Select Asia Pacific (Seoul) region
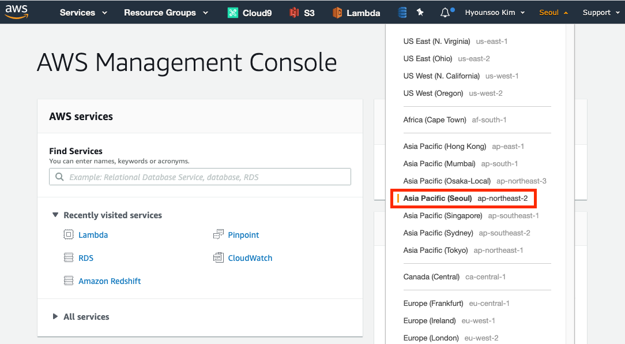 click(x=464, y=199)
